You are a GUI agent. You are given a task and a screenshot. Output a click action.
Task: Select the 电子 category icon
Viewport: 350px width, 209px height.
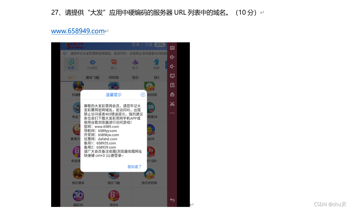[x=135, y=64]
